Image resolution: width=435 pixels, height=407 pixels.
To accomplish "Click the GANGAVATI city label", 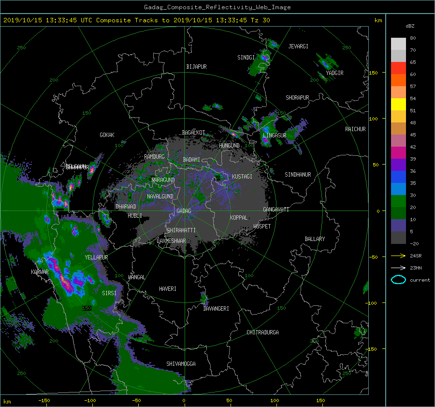I will 276,210.
